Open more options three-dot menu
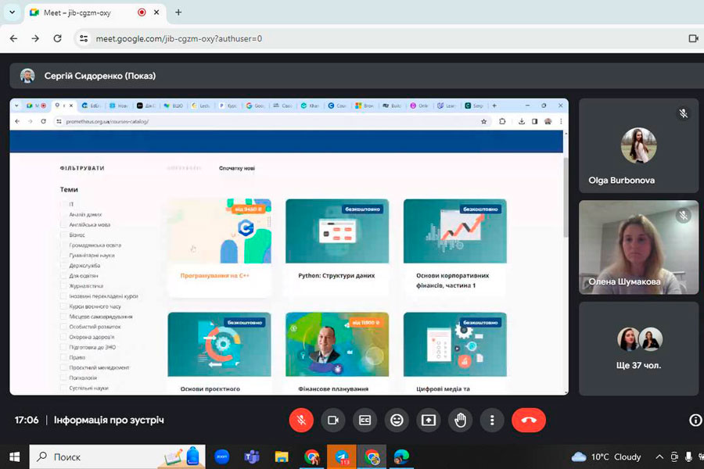Viewport: 704px width, 469px height. click(x=492, y=420)
